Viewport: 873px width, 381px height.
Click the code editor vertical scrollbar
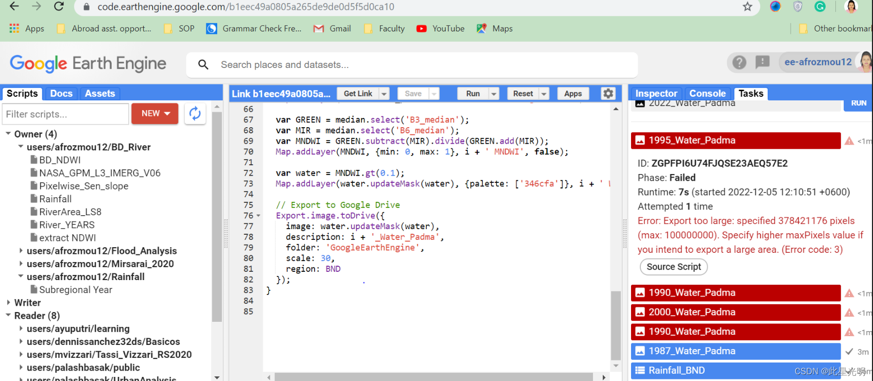[616, 325]
